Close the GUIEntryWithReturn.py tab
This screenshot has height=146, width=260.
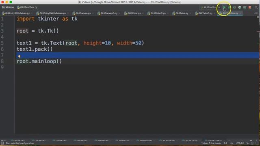point(32,13)
